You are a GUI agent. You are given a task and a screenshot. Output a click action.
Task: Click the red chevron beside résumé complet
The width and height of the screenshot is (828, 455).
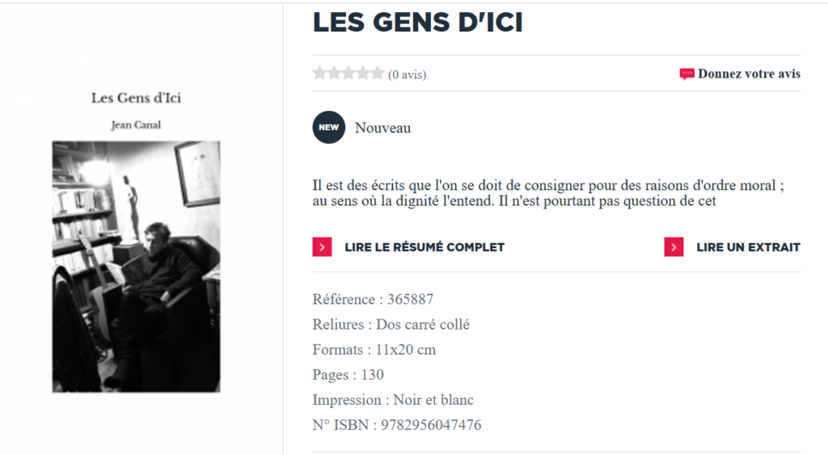(322, 247)
